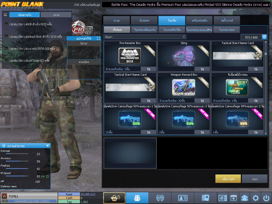Click the power exit icon
The image size is (272, 204).
266,198
